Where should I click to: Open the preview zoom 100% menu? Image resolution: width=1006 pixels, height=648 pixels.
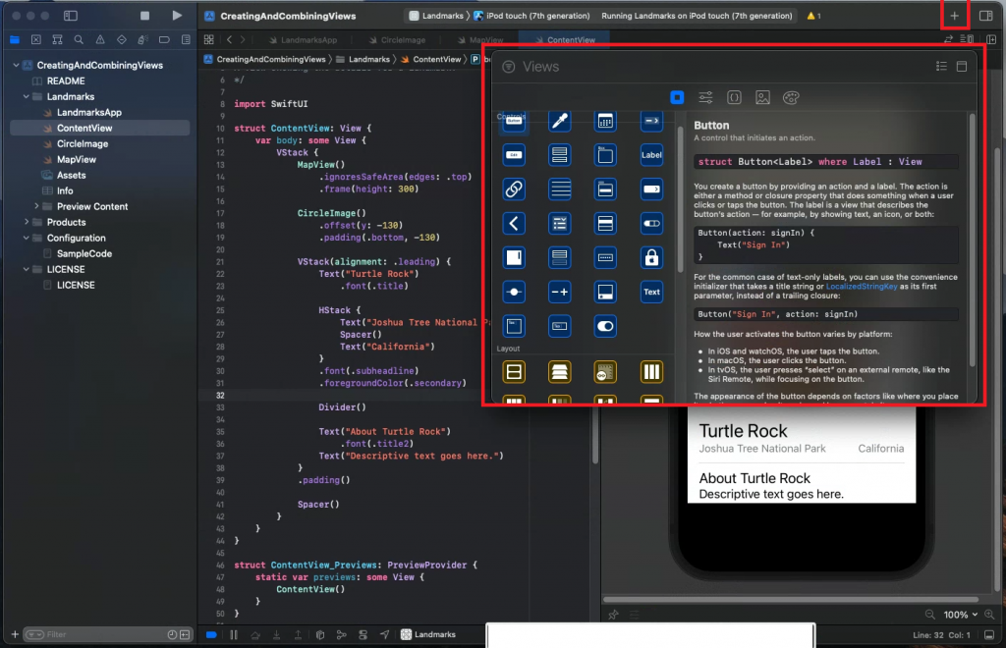coord(961,615)
